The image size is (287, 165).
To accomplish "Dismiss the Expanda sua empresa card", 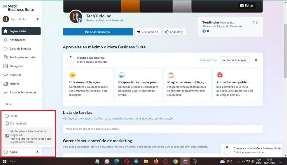I will (256, 60).
